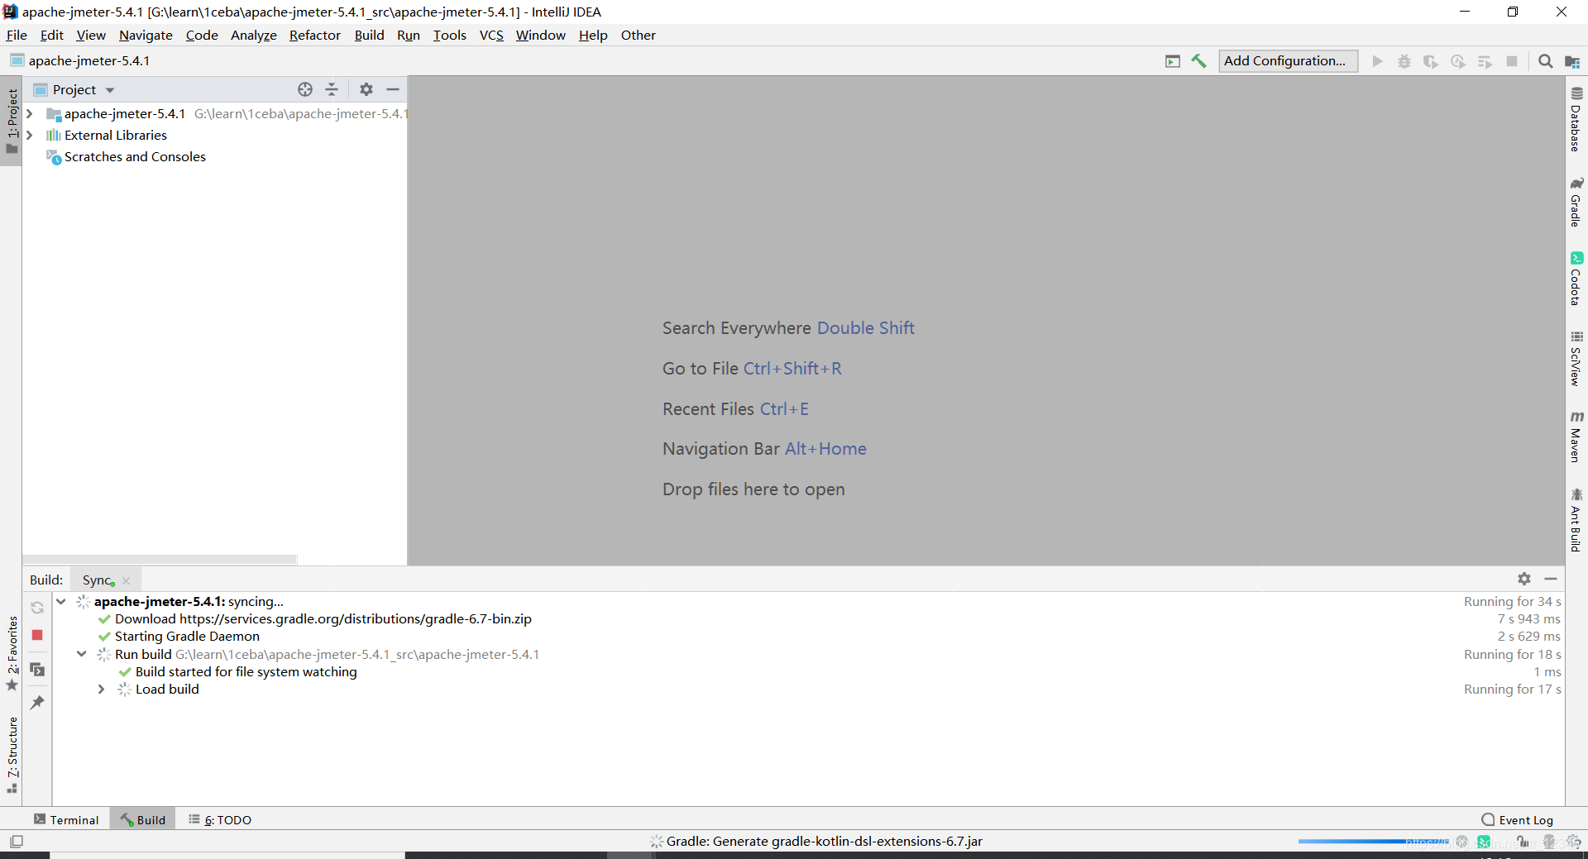Open Search Everywhere magnifier icon

pos(1545,61)
